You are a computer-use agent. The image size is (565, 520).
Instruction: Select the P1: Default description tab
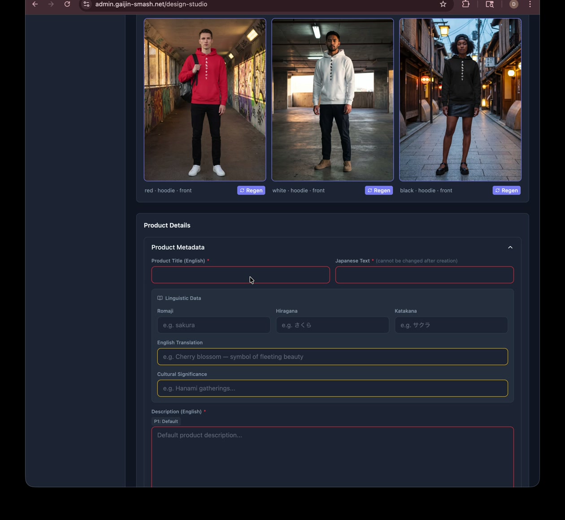coord(165,421)
